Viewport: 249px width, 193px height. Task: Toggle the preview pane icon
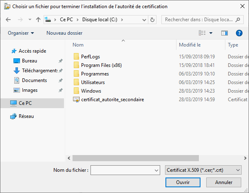pyautogui.click(x=224, y=33)
